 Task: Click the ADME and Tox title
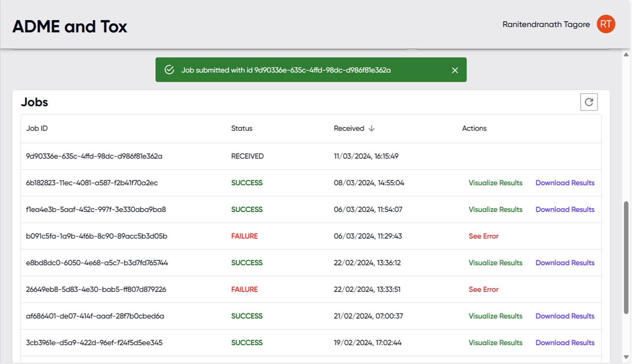click(x=70, y=27)
